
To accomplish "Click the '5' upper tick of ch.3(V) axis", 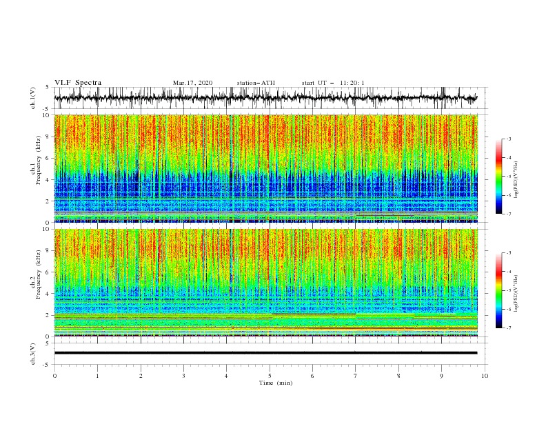I will [48, 343].
